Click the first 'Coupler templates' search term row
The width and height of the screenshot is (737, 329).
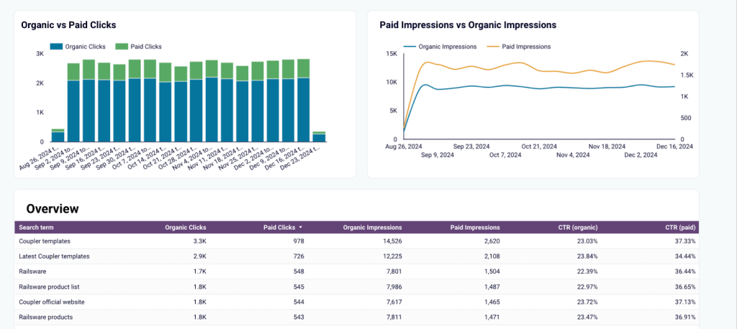45,241
